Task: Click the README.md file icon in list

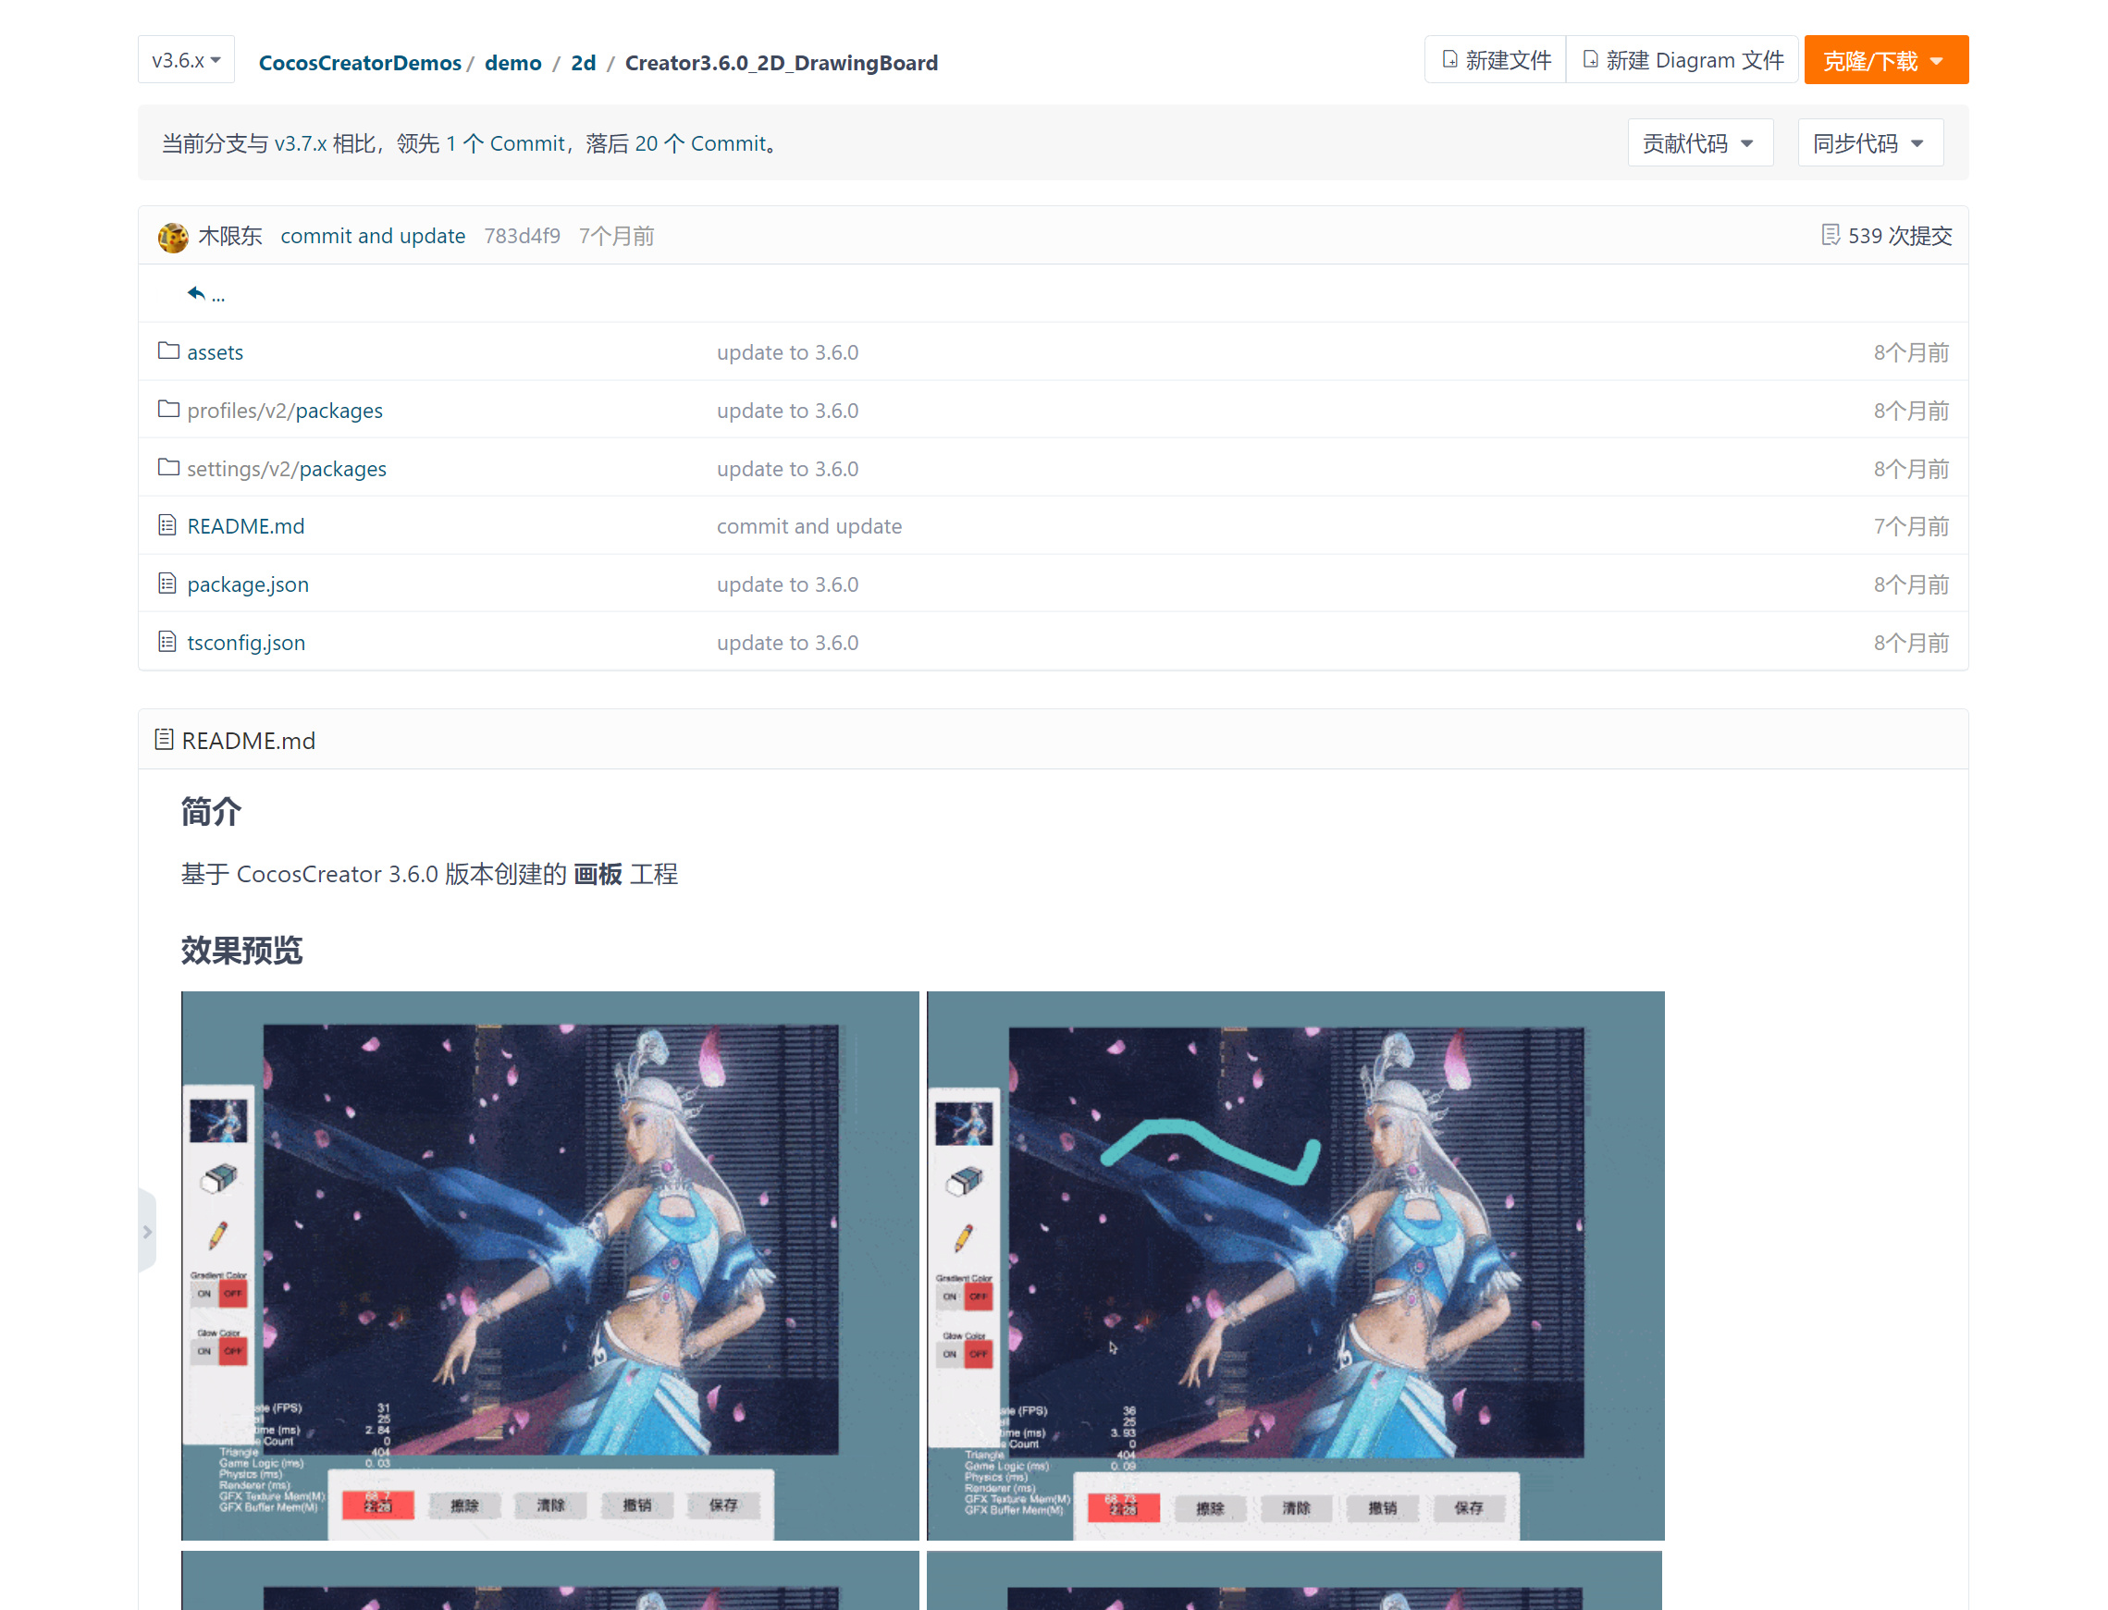Action: [167, 525]
